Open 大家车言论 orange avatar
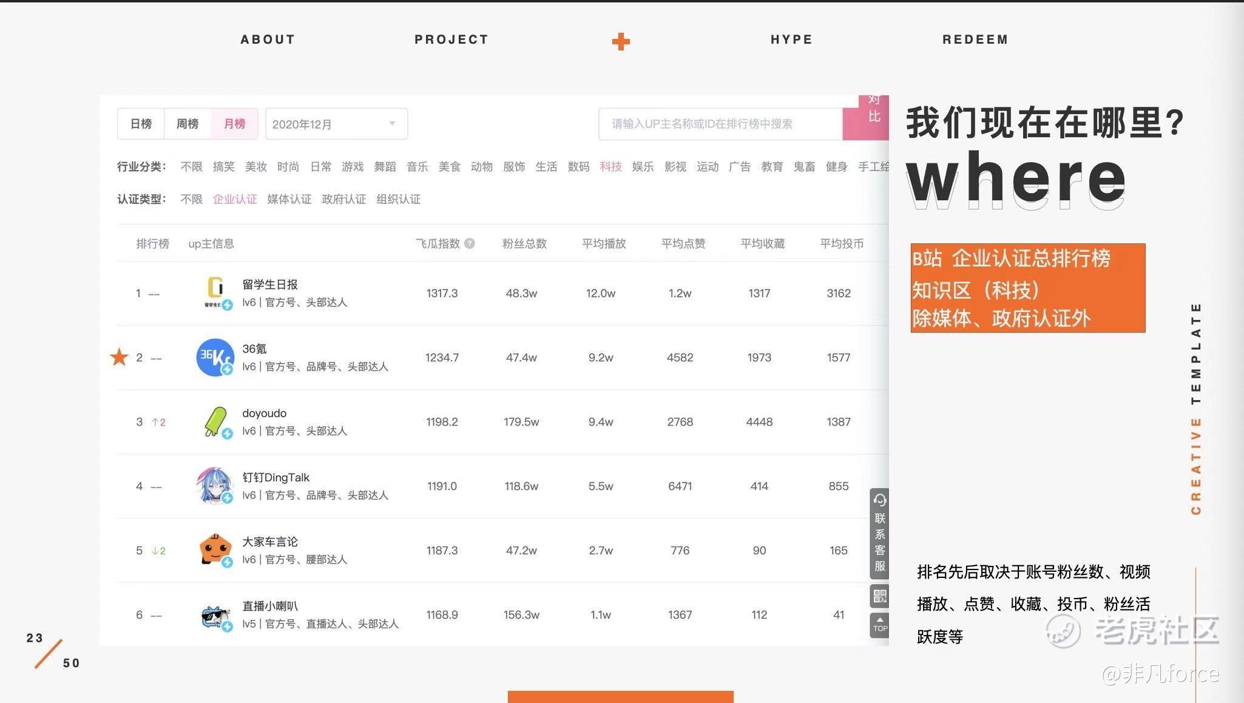1244x703 pixels. (x=215, y=550)
